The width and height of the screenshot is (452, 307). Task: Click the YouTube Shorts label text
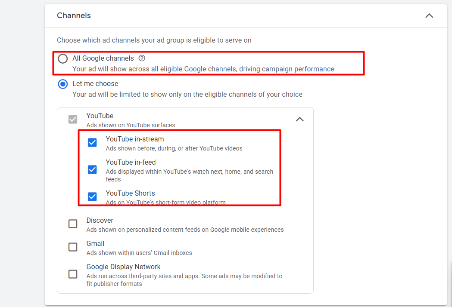click(x=130, y=193)
